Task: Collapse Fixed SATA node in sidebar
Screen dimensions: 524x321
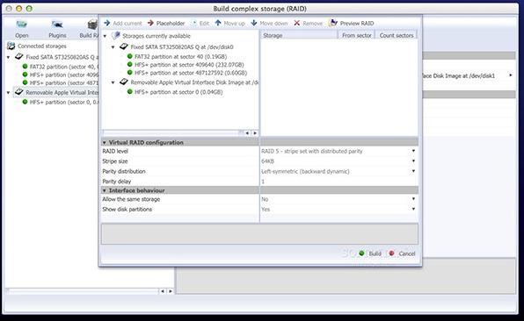Action: point(9,57)
